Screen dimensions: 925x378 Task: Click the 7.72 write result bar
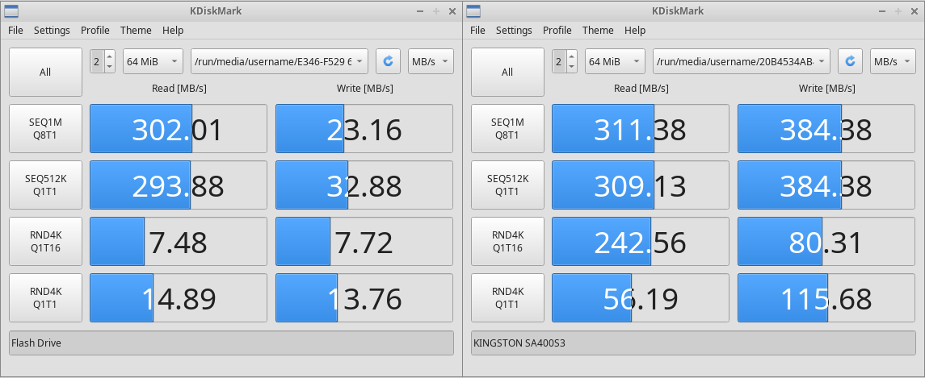click(x=364, y=242)
